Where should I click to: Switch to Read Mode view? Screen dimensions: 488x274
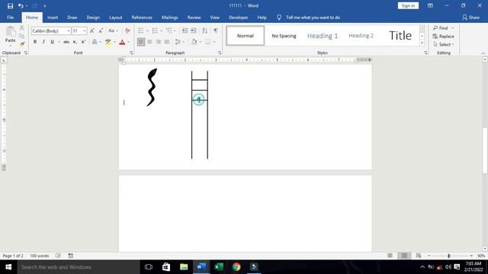point(390,256)
